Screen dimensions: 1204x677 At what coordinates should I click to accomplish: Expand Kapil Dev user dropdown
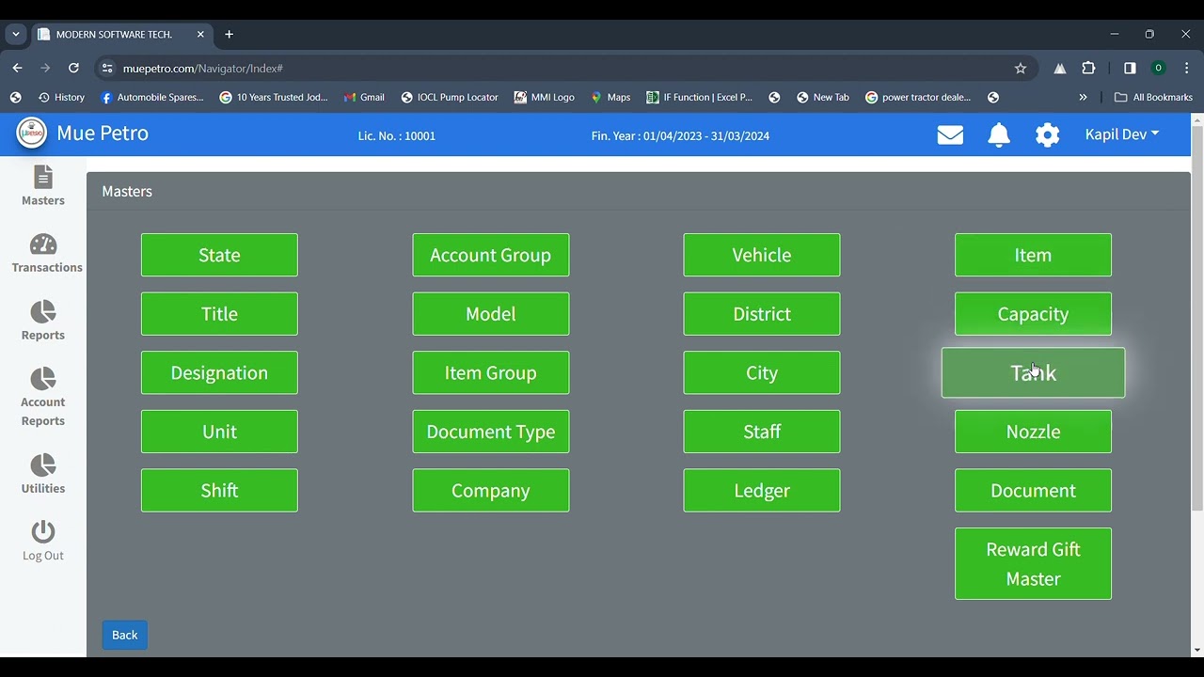tap(1122, 134)
